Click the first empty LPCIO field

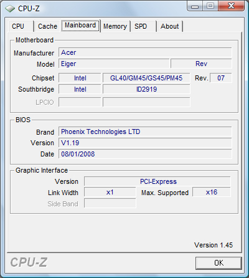(x=80, y=102)
